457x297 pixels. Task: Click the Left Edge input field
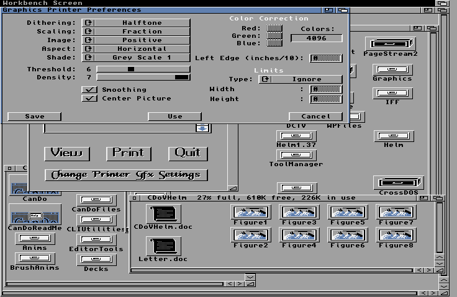[326, 58]
